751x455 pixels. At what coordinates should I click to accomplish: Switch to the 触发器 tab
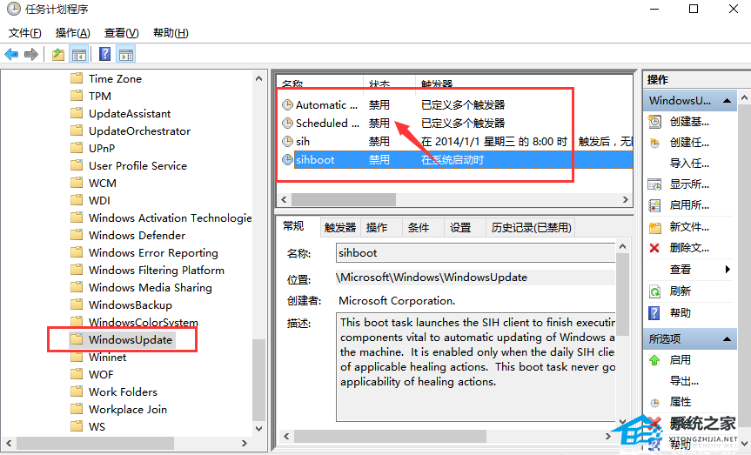click(x=340, y=228)
